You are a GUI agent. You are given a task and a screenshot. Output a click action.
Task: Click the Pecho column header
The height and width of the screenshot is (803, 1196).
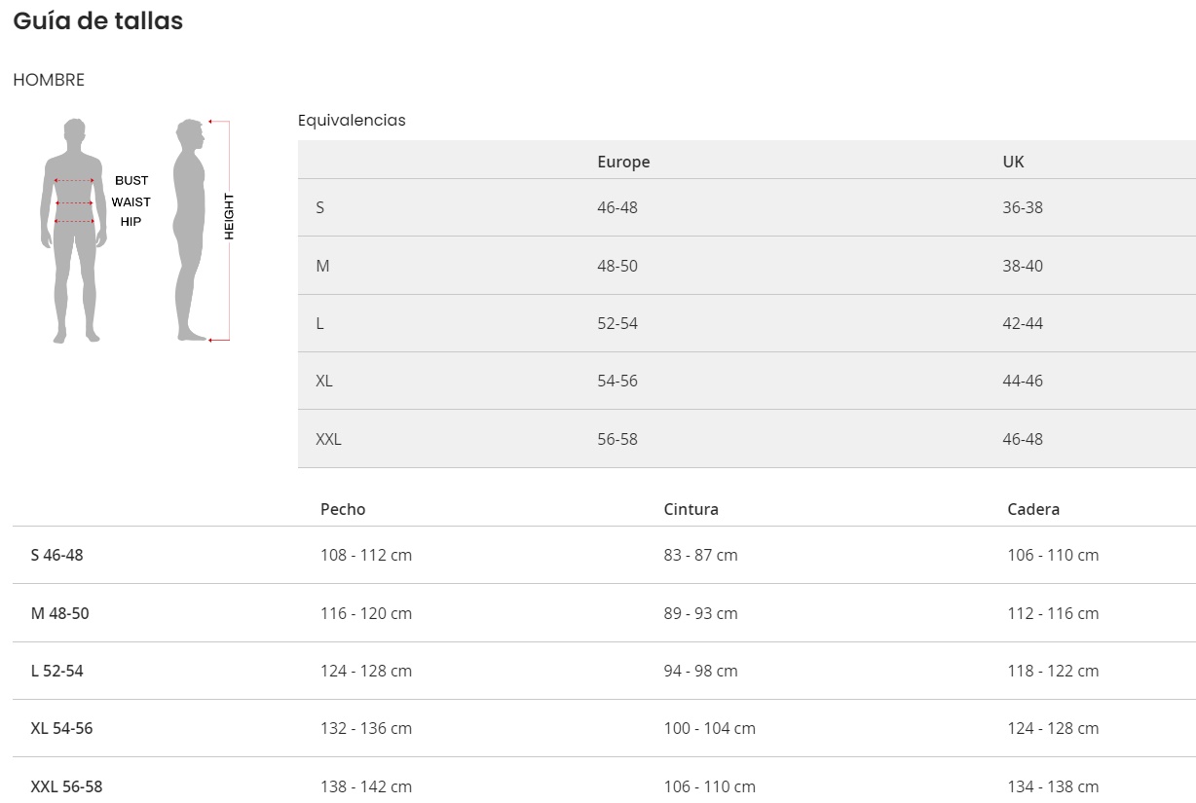tap(343, 509)
